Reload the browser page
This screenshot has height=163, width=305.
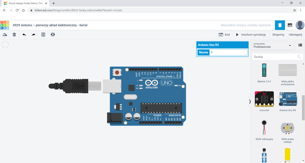17,10
